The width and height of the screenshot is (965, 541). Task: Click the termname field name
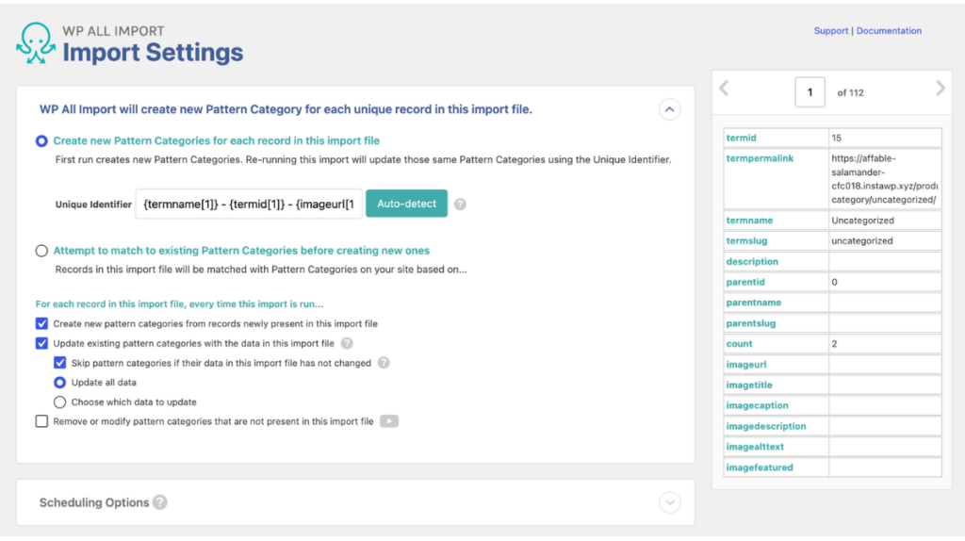coord(749,221)
